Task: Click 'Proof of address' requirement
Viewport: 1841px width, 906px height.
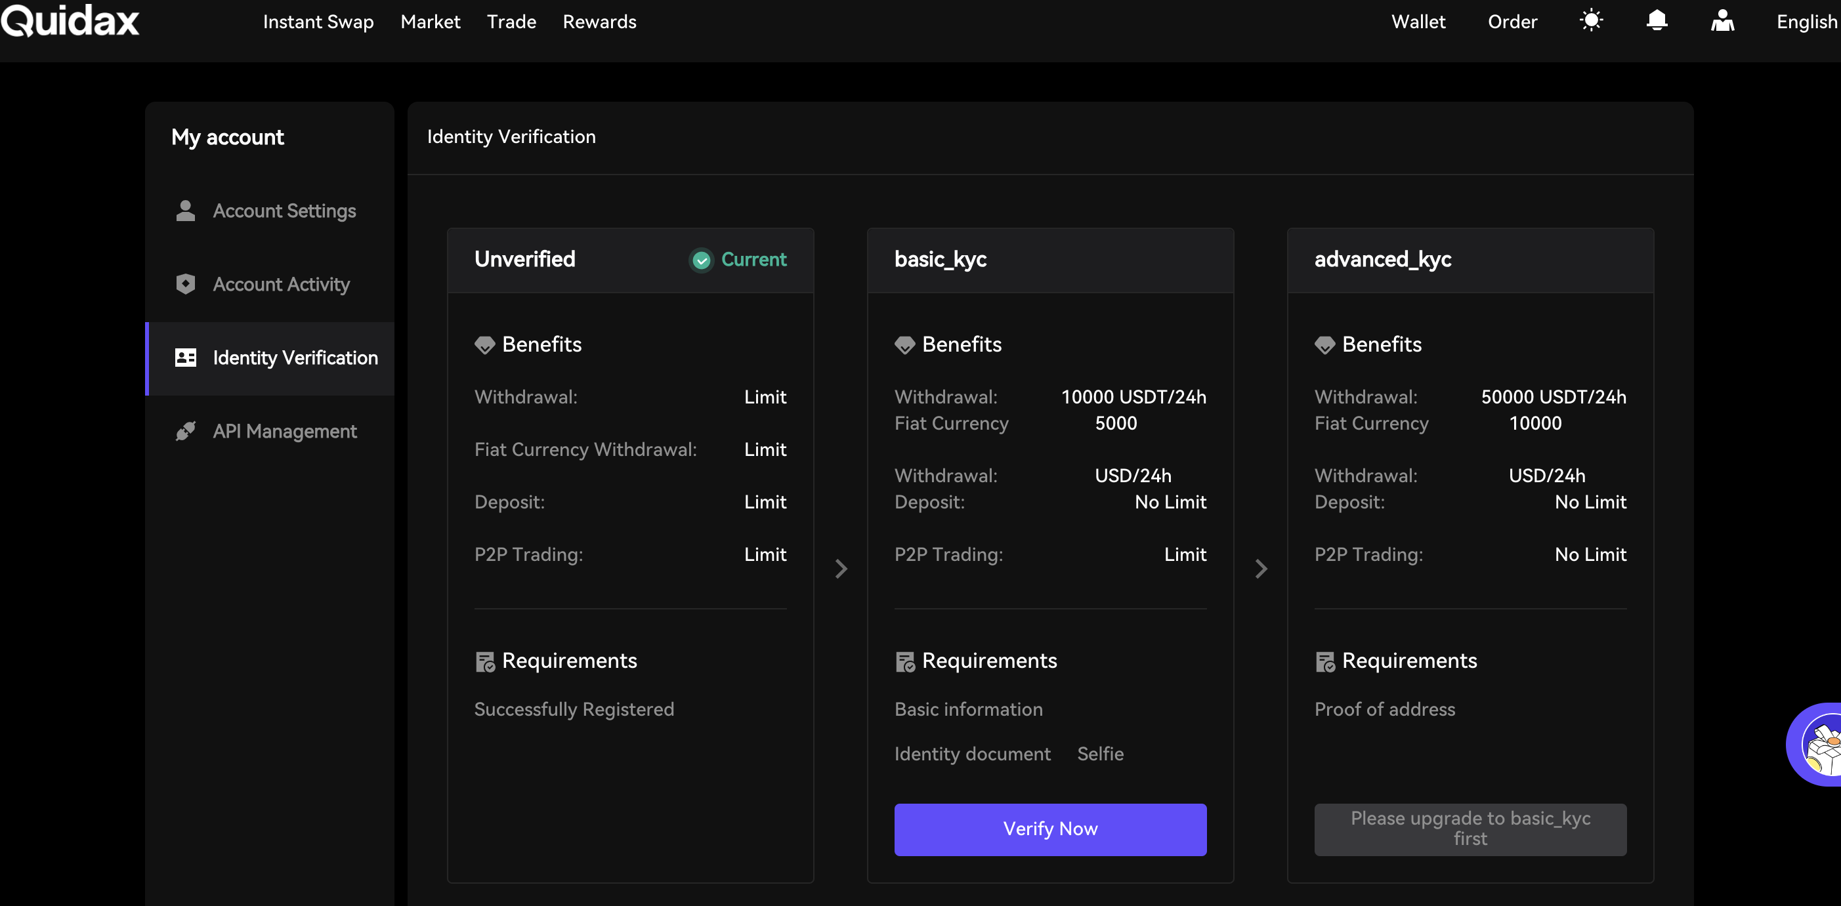Action: point(1384,709)
